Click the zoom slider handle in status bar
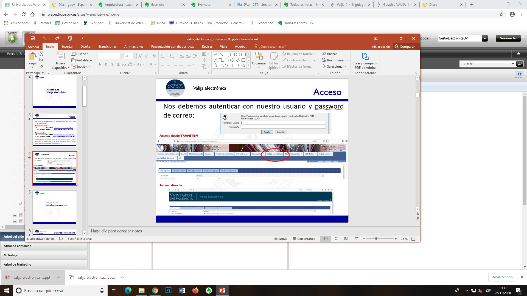Image resolution: width=527 pixels, height=296 pixels. pyautogui.click(x=376, y=239)
